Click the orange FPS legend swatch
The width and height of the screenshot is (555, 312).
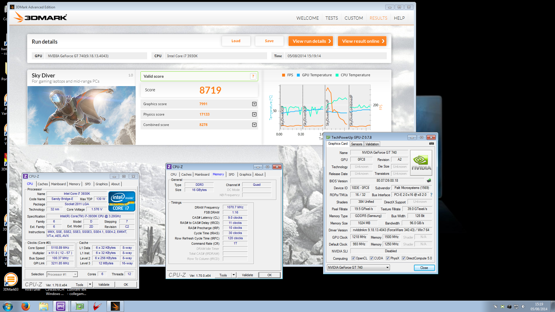coord(284,75)
